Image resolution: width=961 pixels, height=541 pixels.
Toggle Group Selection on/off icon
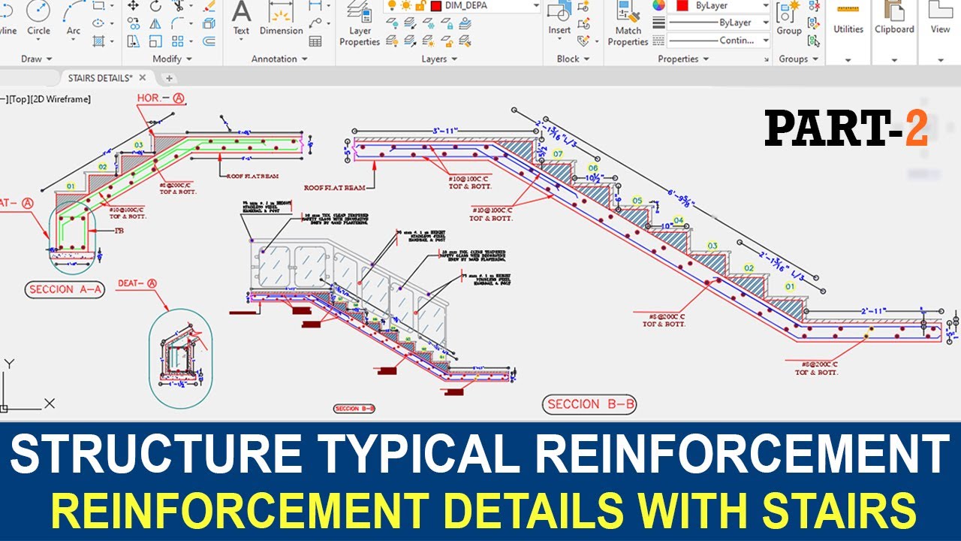click(x=813, y=41)
